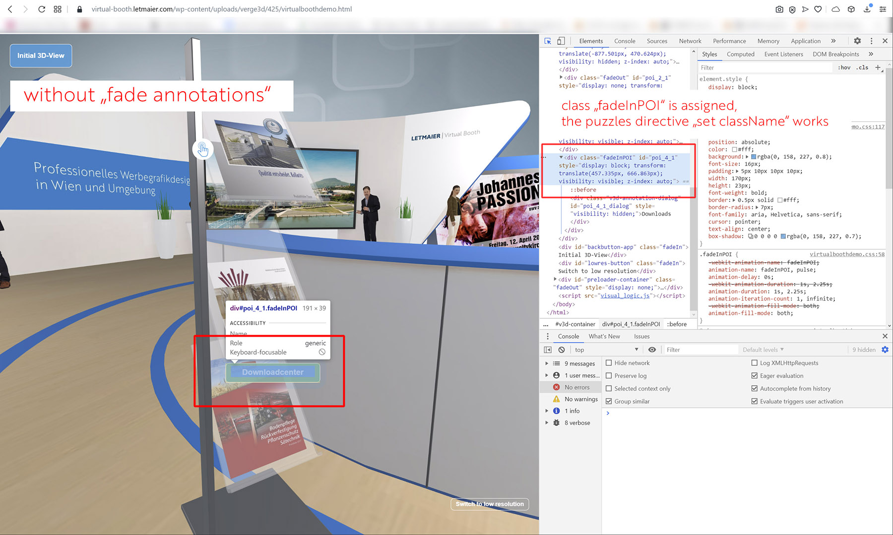Uncheck Autocomplete from history
The image size is (893, 535).
[755, 389]
